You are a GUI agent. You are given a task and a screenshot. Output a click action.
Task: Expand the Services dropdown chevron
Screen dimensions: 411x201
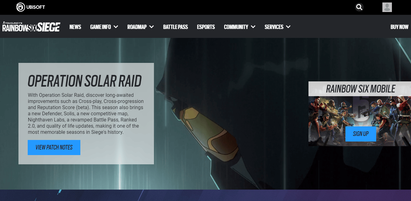click(288, 27)
